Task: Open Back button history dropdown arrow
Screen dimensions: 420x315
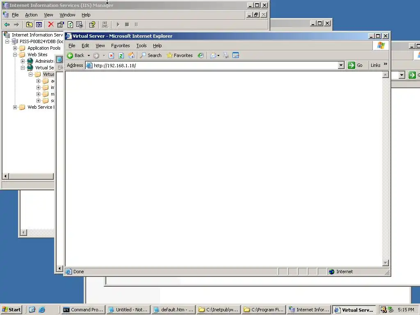Action: 89,56
